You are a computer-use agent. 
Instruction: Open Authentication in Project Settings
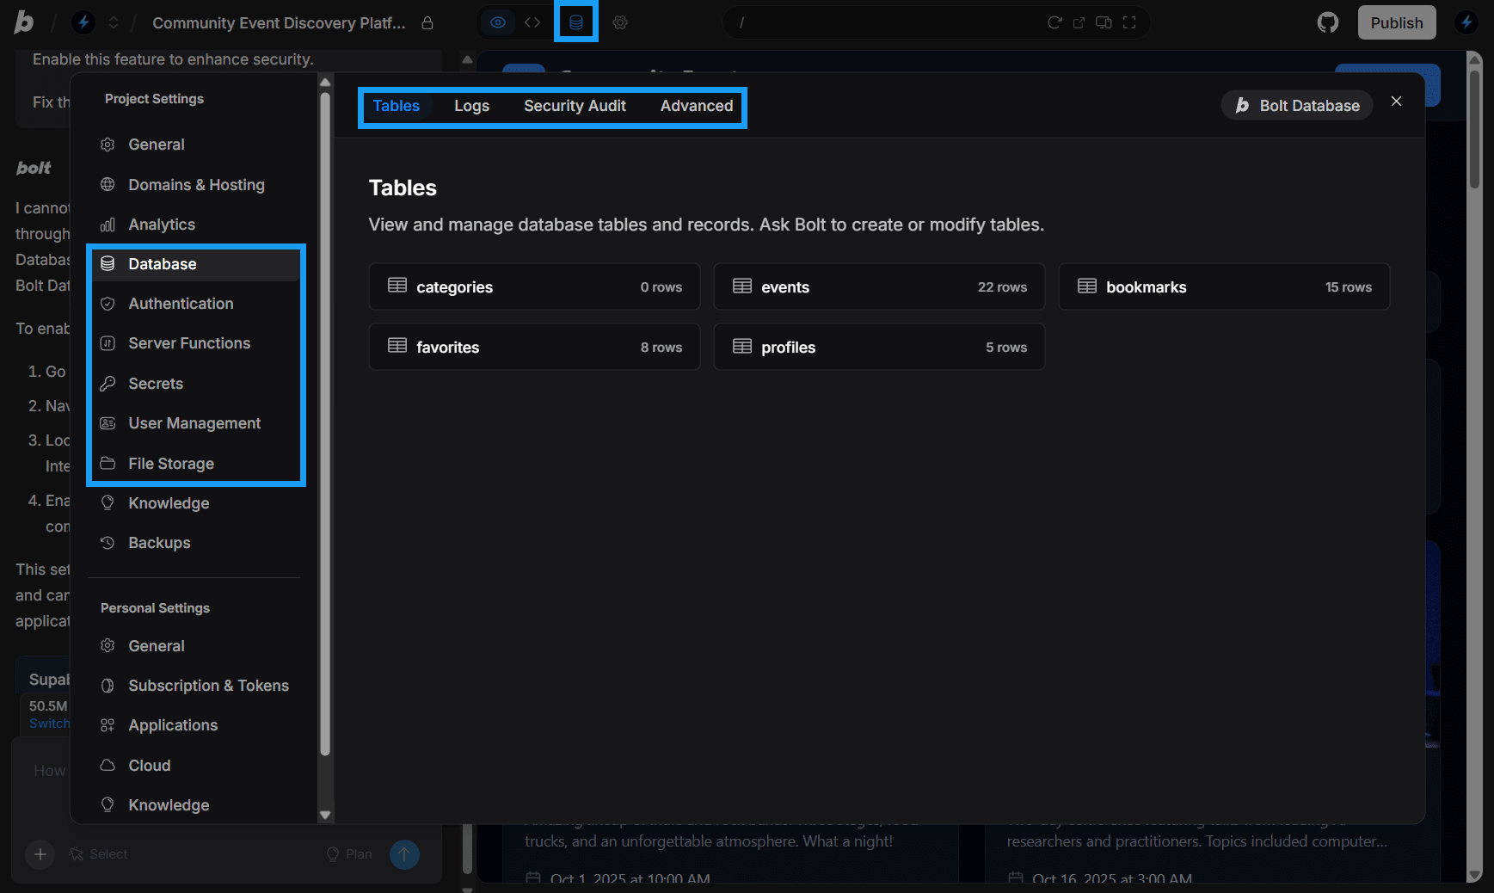181,304
